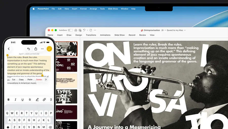Tap Delete in the text selection popup
The height and width of the screenshot is (129, 228).
tap(39, 80)
